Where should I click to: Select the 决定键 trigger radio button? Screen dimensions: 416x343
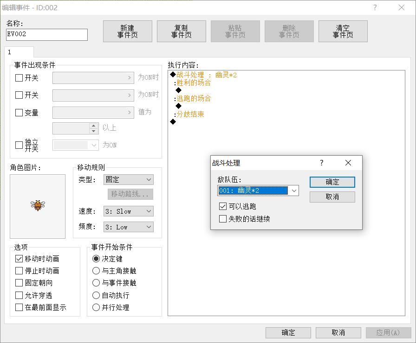click(96, 259)
